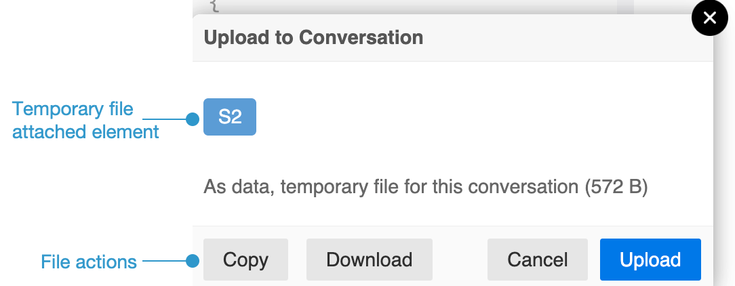The image size is (735, 286).
Task: Click the callout line pointing to S2 chip
Action: tap(174, 120)
